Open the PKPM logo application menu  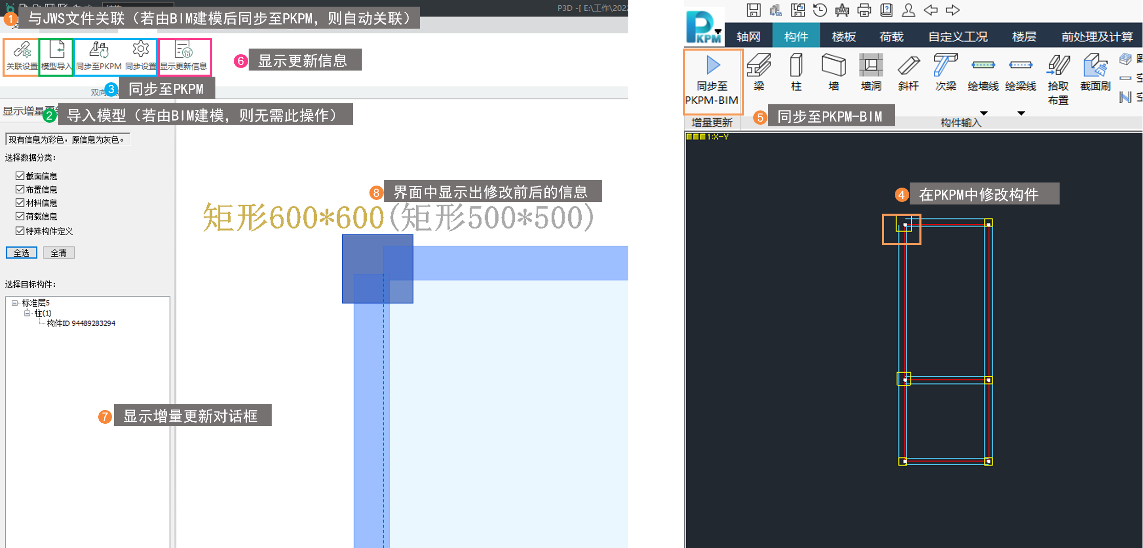705,27
